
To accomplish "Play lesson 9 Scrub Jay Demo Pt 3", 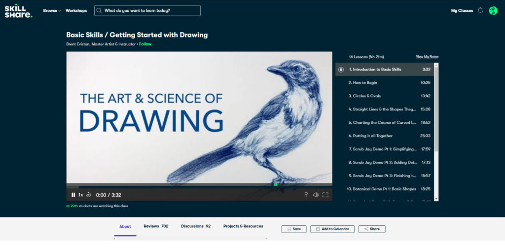I will click(385, 176).
